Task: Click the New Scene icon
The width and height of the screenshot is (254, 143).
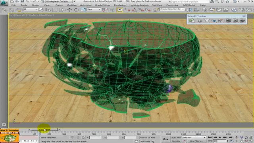Action: [x=12, y=2]
